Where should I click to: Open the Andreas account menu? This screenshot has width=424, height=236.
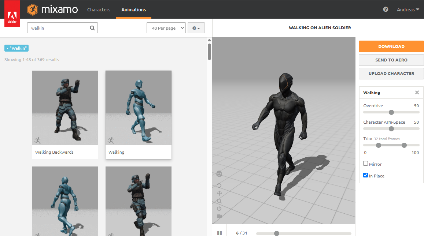point(408,10)
